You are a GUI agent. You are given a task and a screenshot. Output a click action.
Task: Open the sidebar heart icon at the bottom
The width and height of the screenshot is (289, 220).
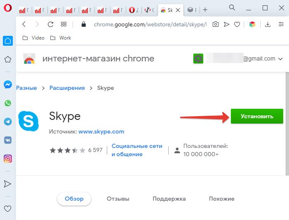(x=7, y=209)
